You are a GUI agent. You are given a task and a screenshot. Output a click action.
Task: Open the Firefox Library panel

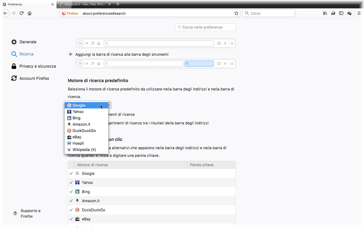(325, 13)
